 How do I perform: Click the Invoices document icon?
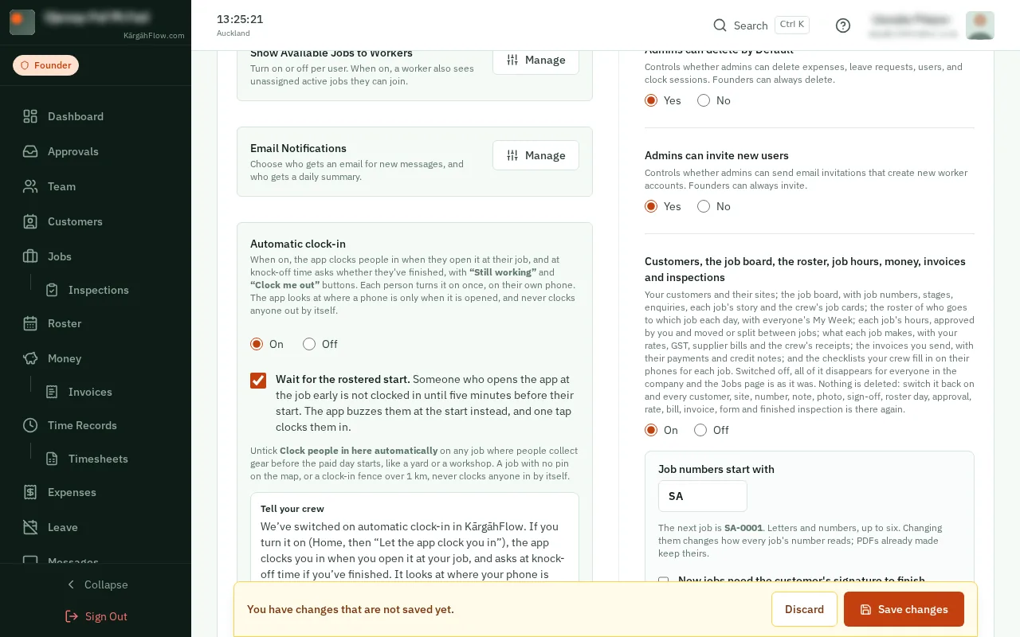(52, 392)
